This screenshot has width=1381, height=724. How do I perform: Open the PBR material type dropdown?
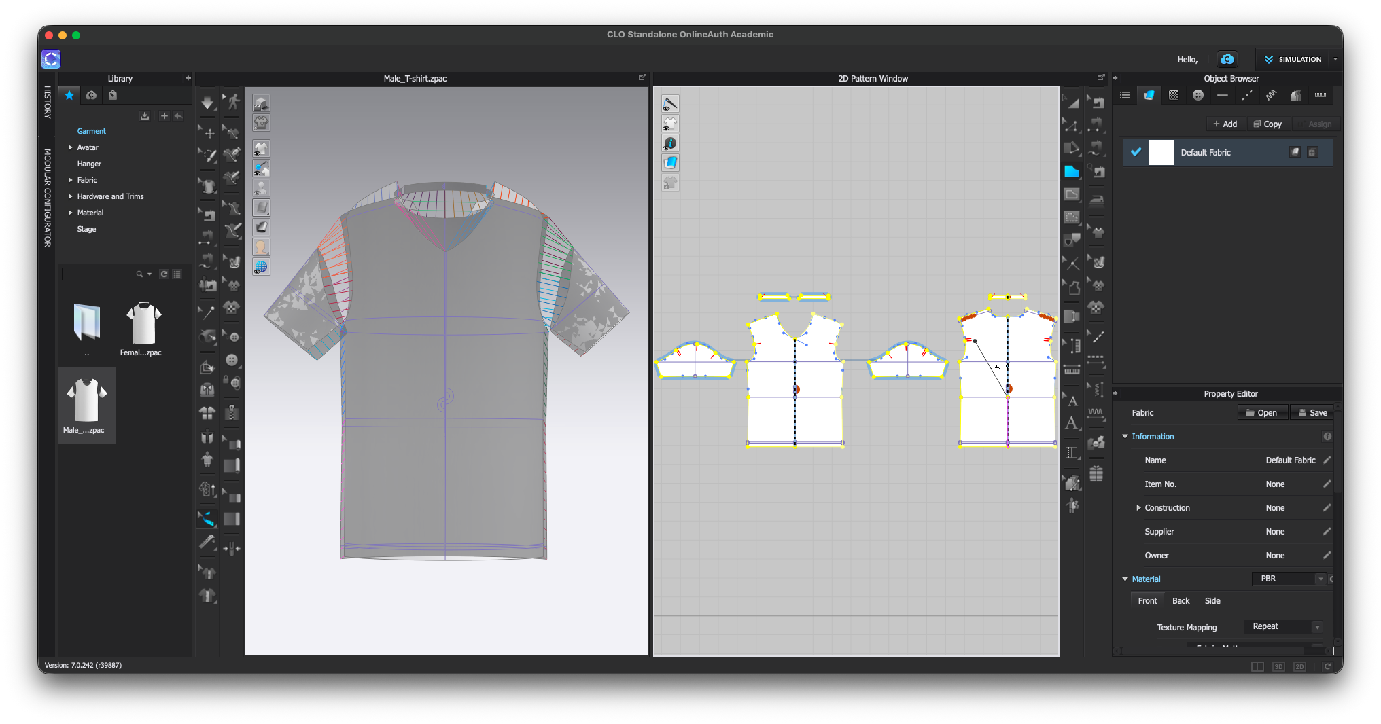[x=1289, y=579]
